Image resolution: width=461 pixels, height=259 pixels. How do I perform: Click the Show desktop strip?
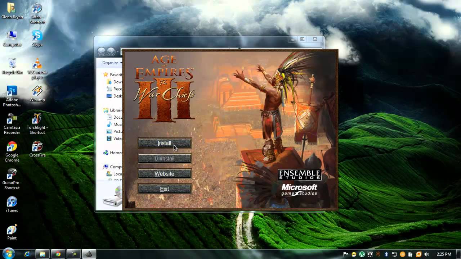tap(458, 254)
